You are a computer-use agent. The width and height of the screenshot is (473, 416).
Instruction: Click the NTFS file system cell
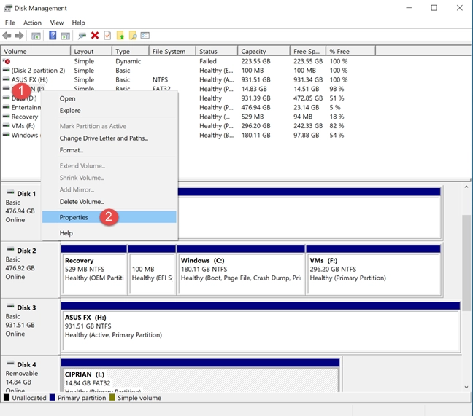pos(160,79)
